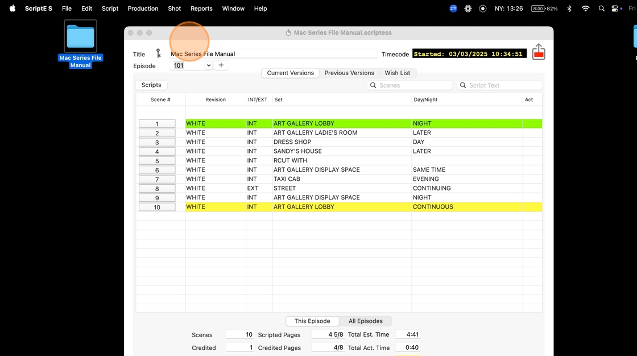Select the STREET set cell
637x356 pixels.
[342, 188]
